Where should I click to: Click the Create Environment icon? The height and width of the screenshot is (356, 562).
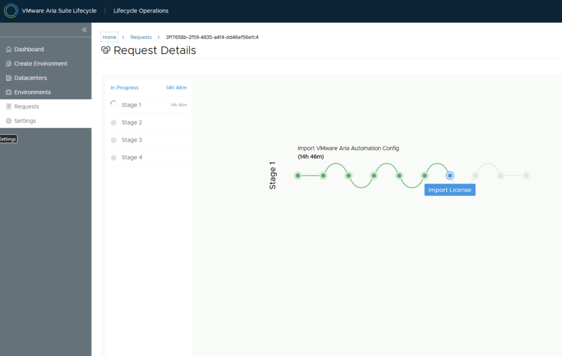pyautogui.click(x=9, y=64)
